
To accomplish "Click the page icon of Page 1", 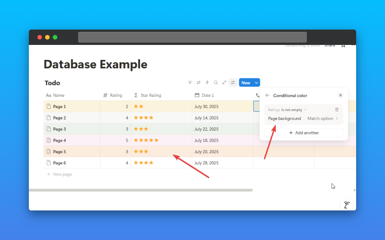I will coord(49,106).
